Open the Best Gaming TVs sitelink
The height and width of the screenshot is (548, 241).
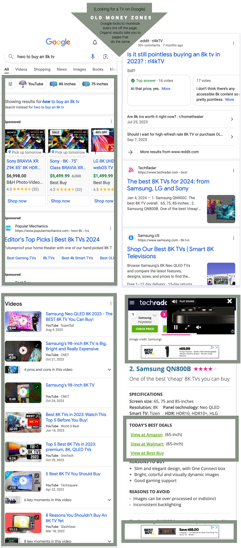click(22, 258)
